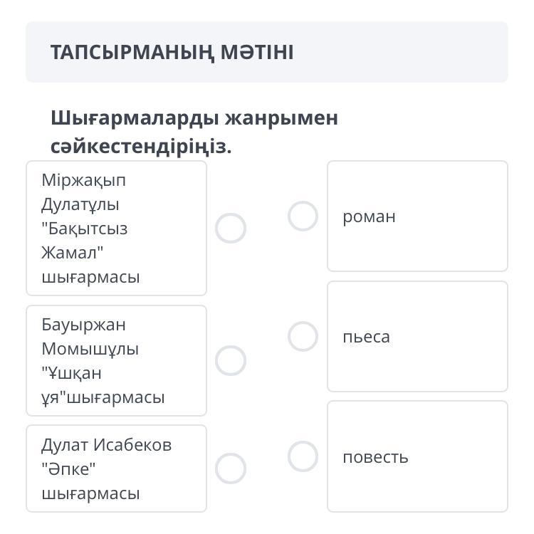Choose the circle next to "повесть"
Image resolution: width=534 pixels, height=534 pixels.
(x=303, y=456)
